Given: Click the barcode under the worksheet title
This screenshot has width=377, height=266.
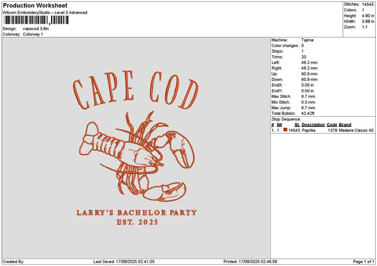Looking at the screenshot, I should (36, 20).
